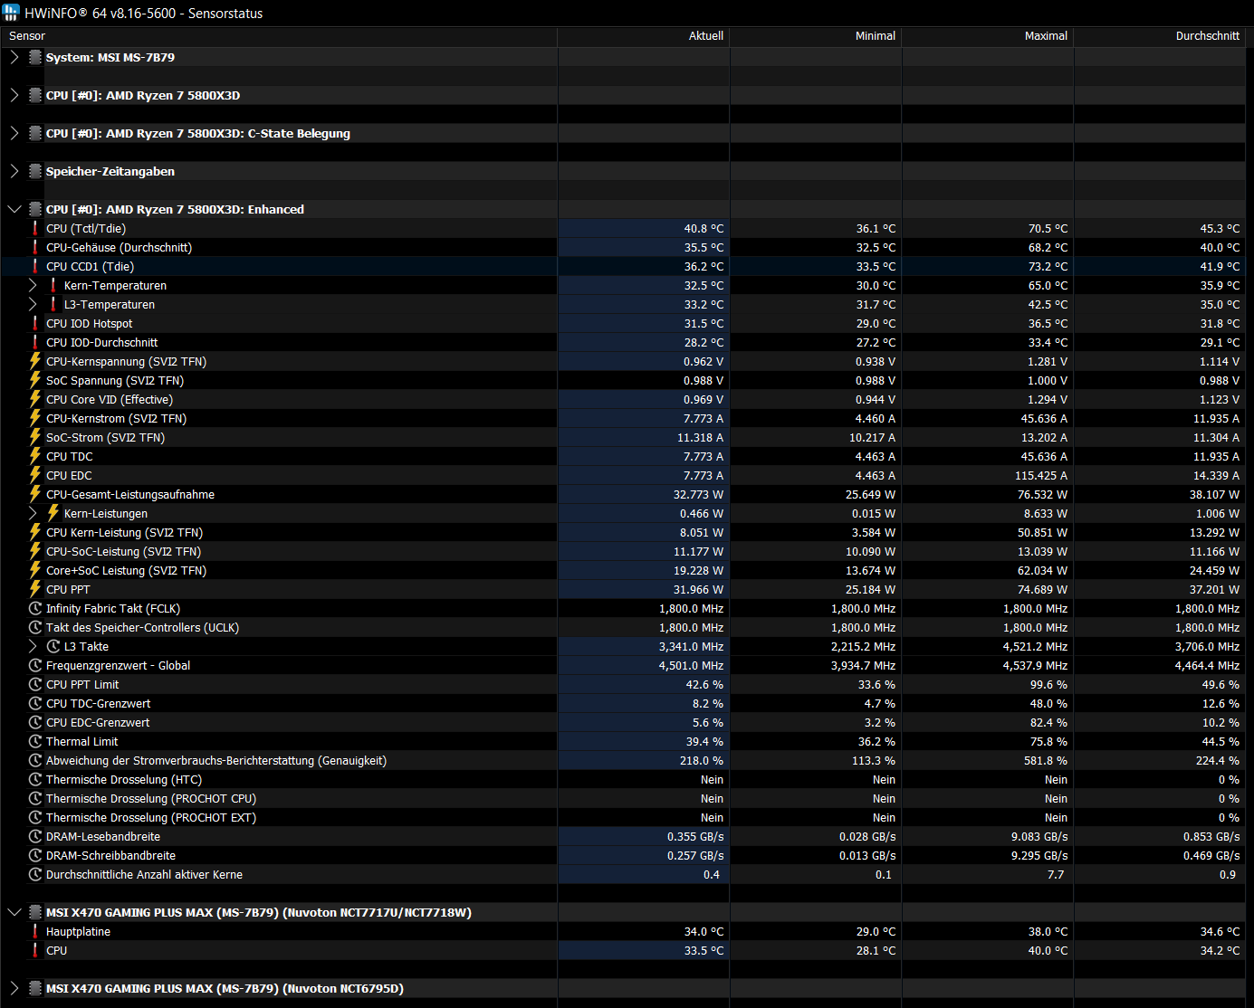Expand the System: MSI MS-7B79 group
1254x1008 pixels.
pos(14,57)
